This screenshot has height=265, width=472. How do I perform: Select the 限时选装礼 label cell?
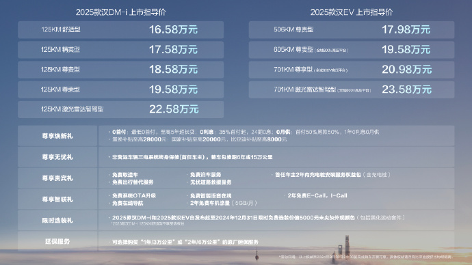pyautogui.click(x=57, y=220)
